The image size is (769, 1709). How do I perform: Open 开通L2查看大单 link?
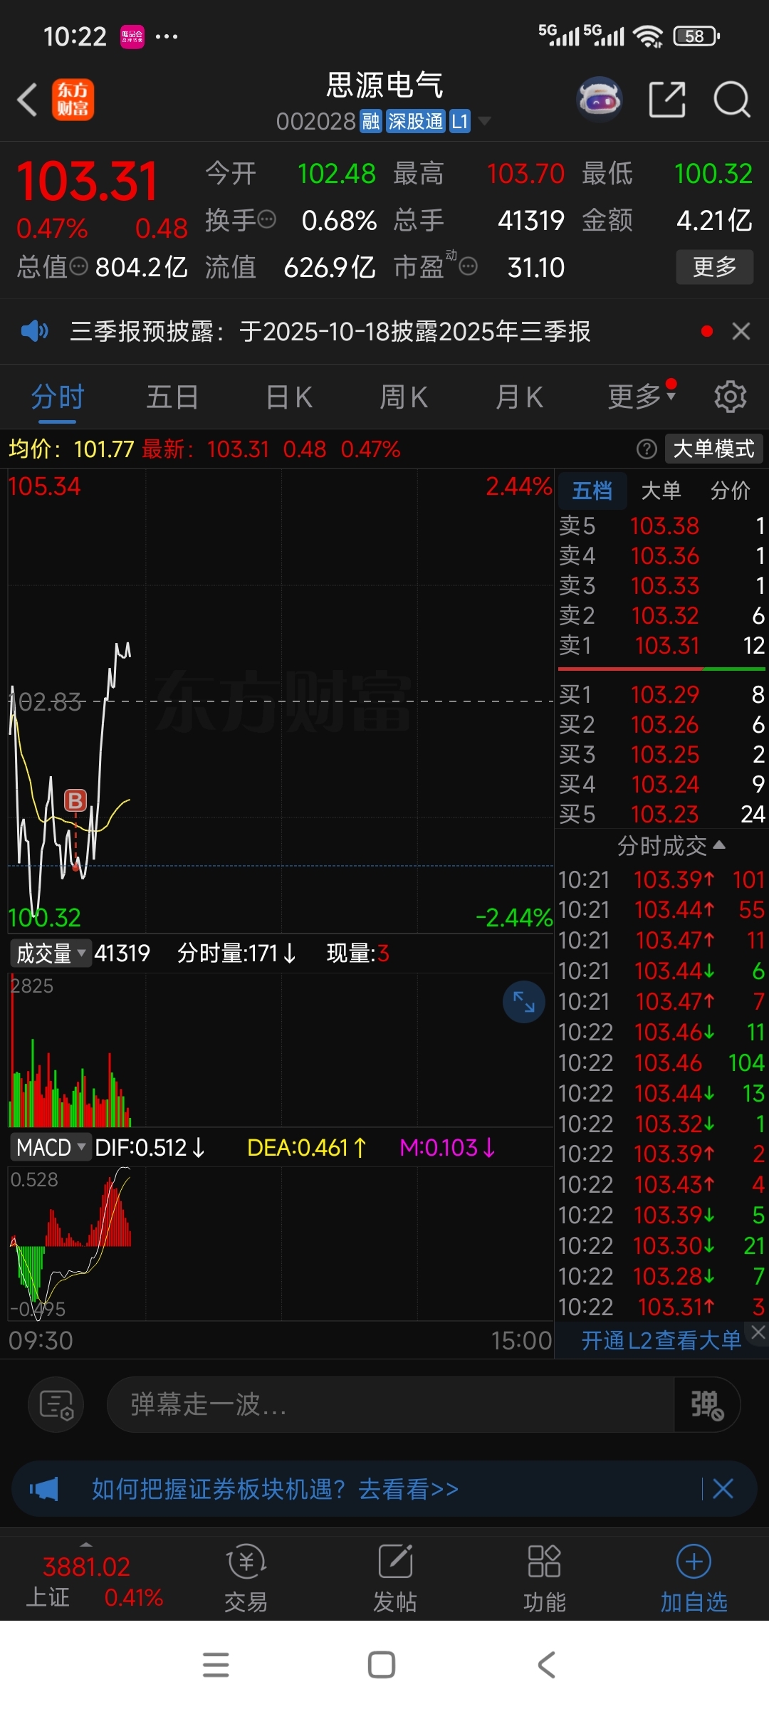661,1340
